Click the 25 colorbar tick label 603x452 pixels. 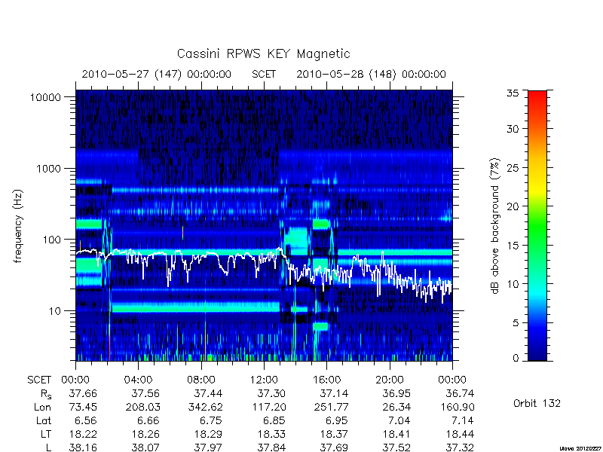[513, 168]
